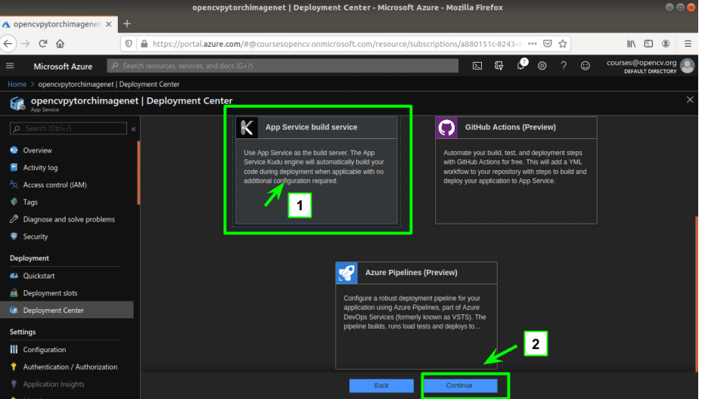Click the Search resources, services, and docs field

point(282,66)
